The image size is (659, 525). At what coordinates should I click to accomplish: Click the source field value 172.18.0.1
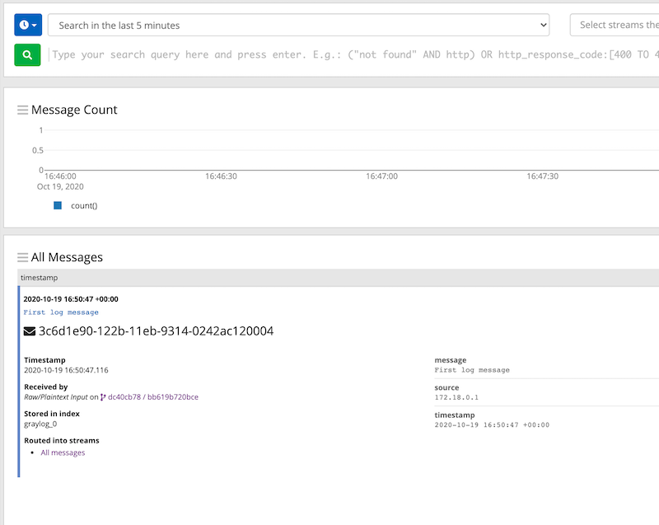click(x=455, y=397)
